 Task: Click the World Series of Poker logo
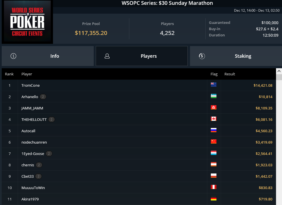coord(27,22)
